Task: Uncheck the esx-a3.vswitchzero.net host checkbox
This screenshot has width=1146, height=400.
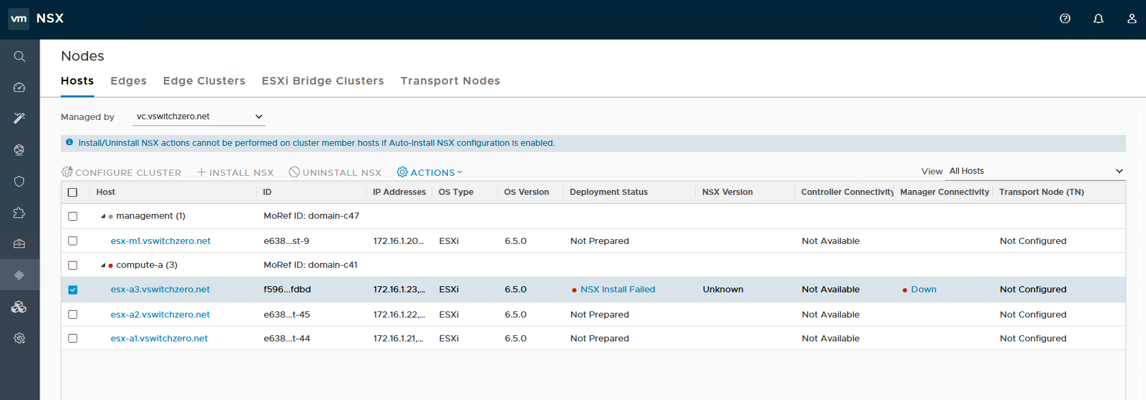Action: [x=73, y=290]
